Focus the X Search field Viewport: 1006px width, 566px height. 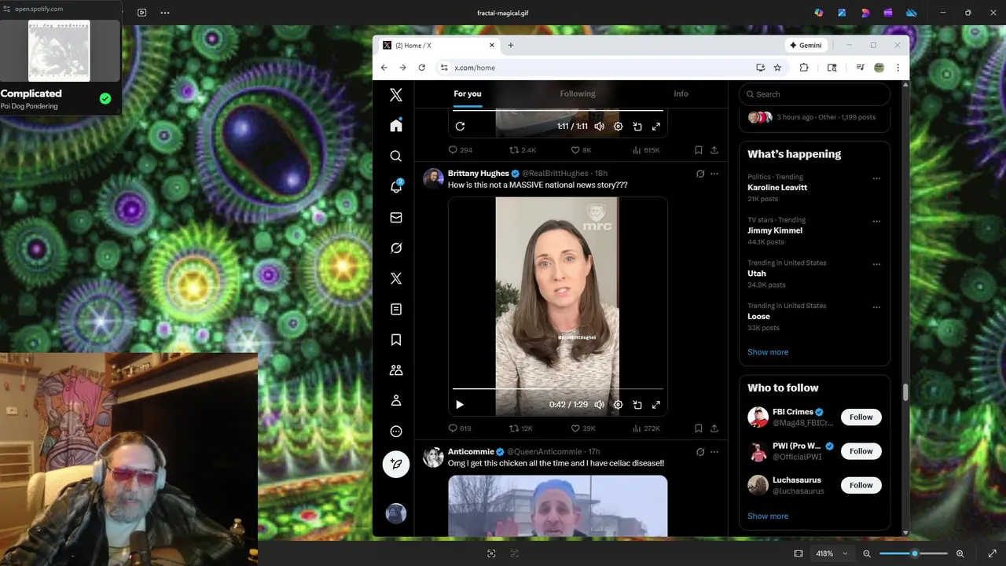814,94
